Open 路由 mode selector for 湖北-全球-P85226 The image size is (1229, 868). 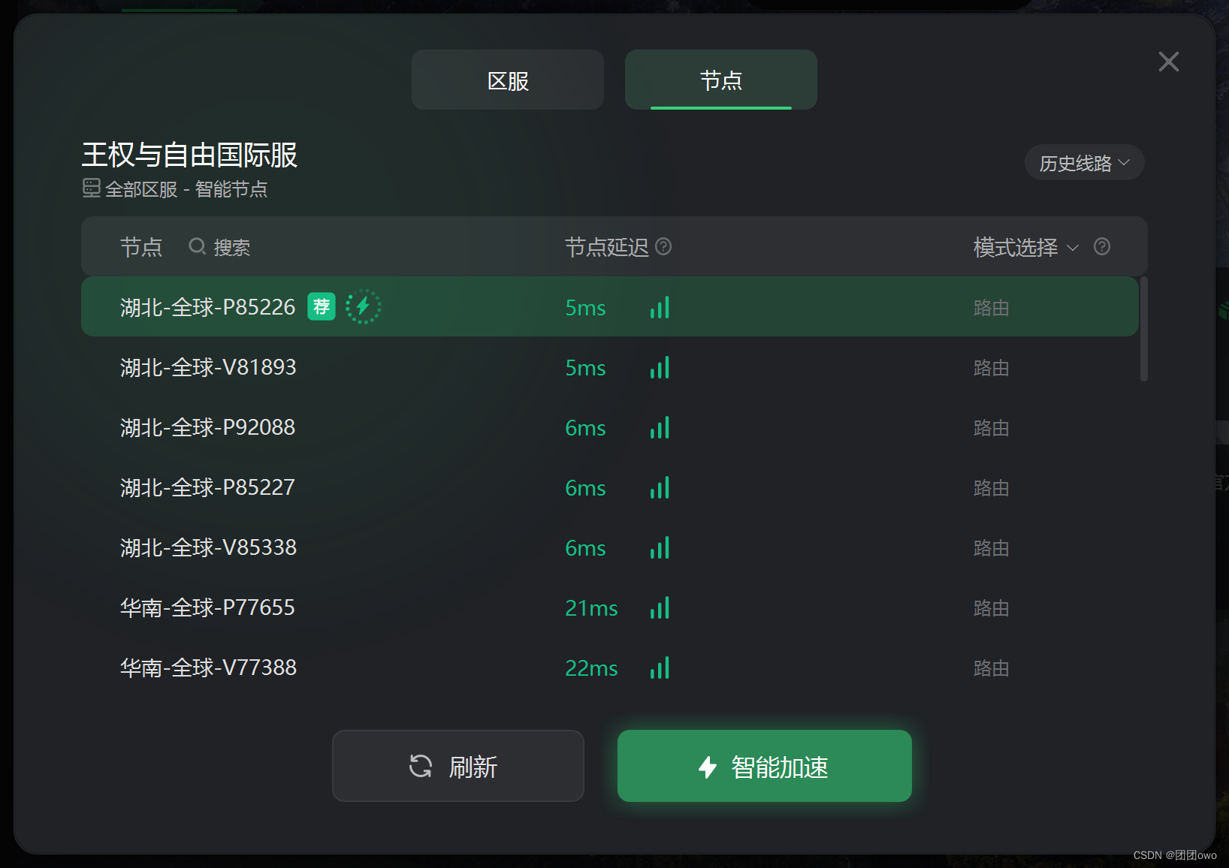(991, 307)
